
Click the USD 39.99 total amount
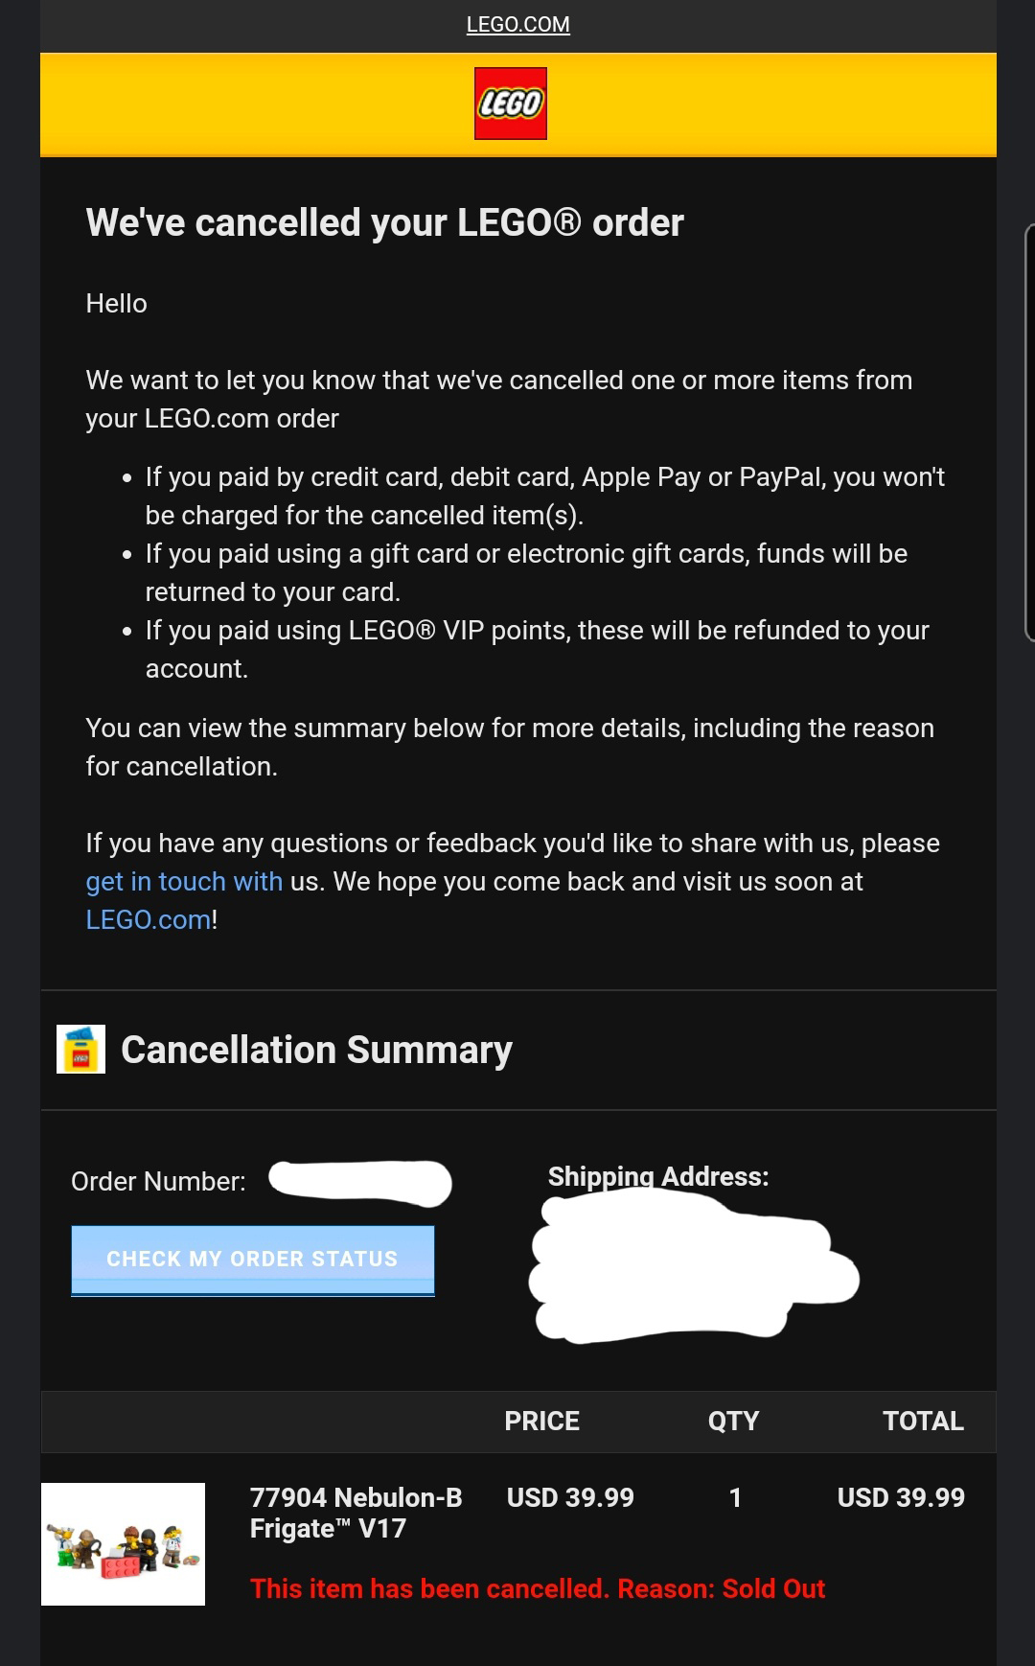point(901,1497)
